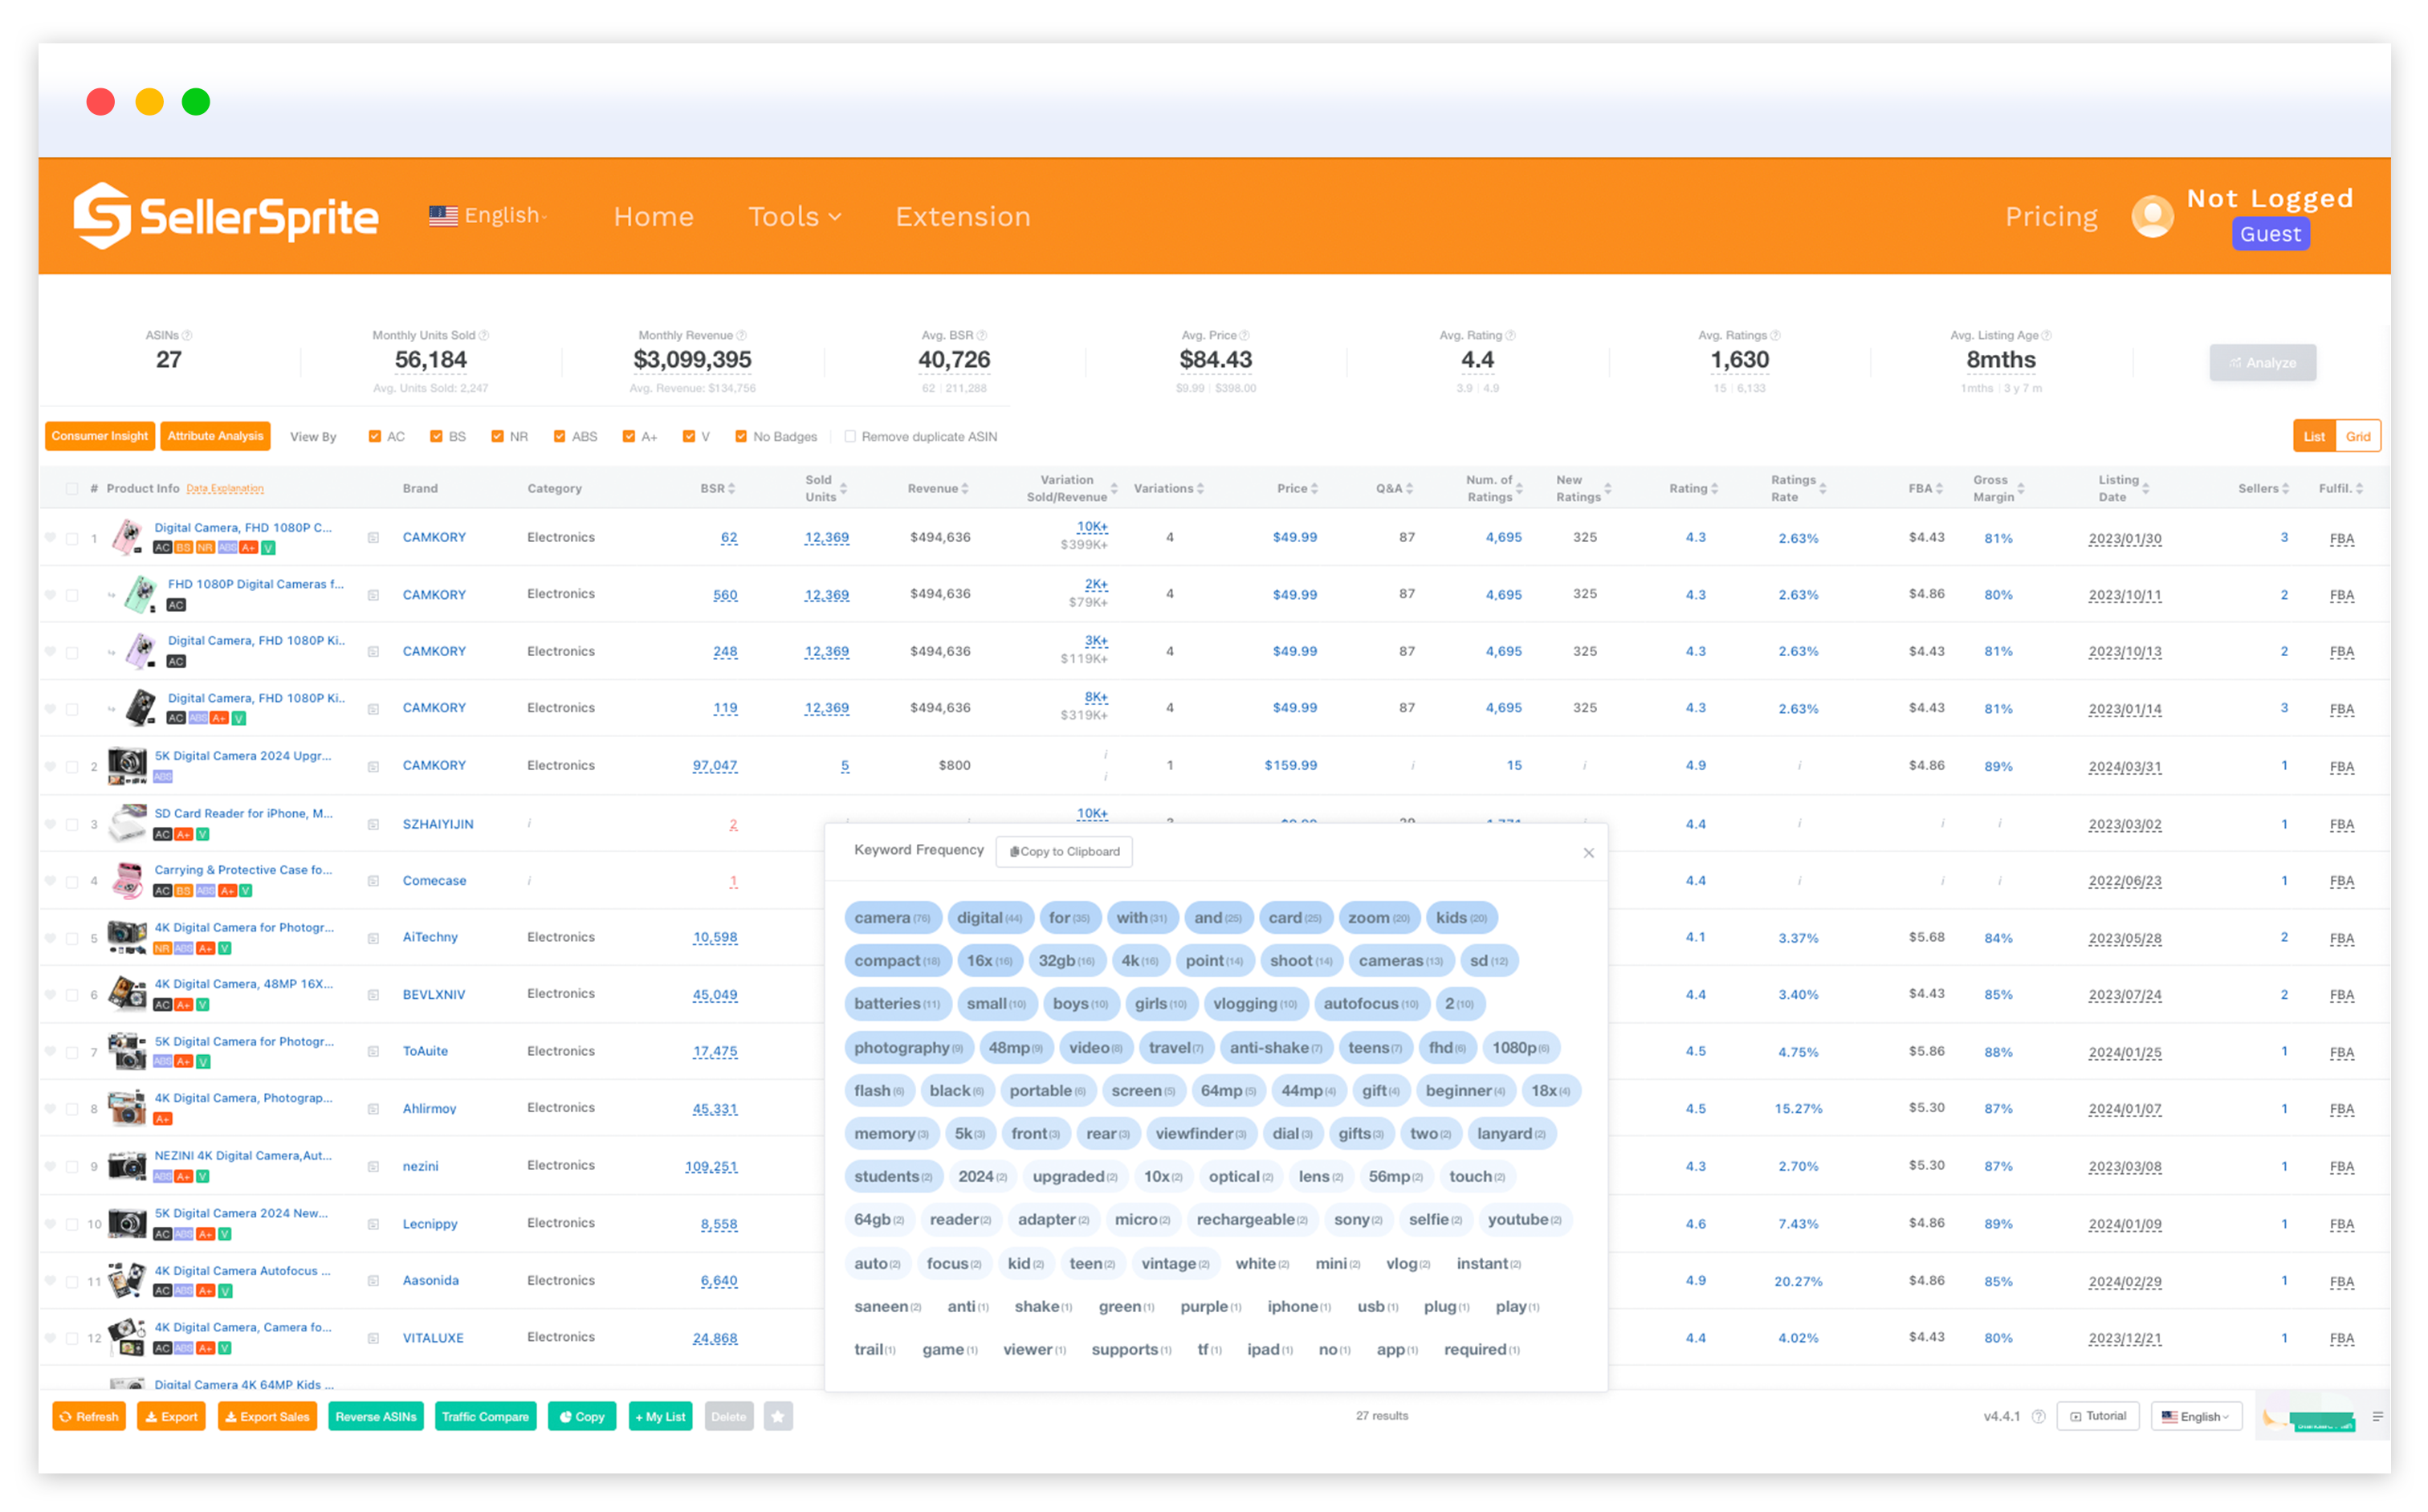Image resolution: width=2428 pixels, height=1512 pixels.
Task: Click the help icon beside Avg. BSR
Action: point(981,335)
